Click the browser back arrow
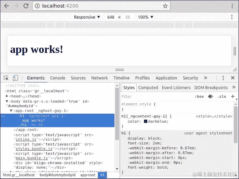The height and width of the screenshot is (179, 239). 7,6
